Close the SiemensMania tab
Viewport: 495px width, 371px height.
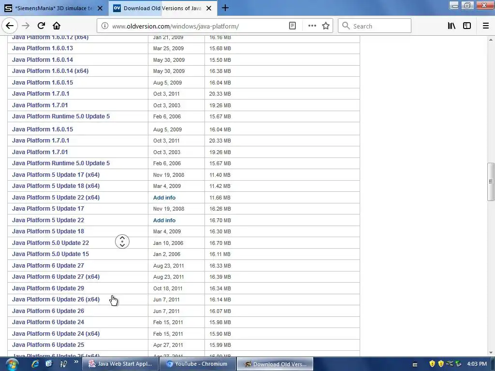[100, 8]
